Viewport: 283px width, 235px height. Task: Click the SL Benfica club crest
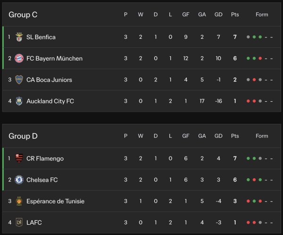point(19,37)
